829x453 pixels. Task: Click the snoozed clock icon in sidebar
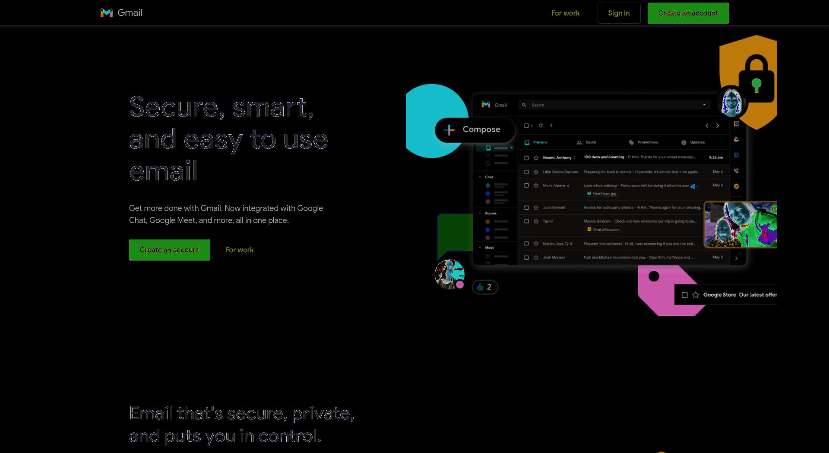(488, 163)
